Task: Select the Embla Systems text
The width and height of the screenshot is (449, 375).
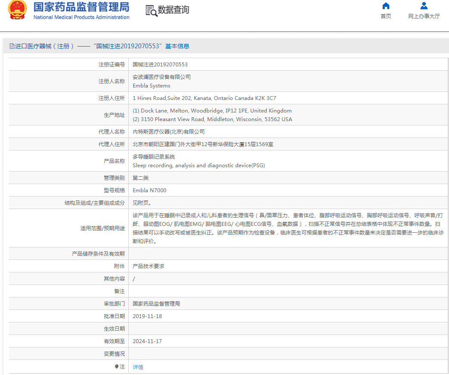Action: click(x=152, y=86)
